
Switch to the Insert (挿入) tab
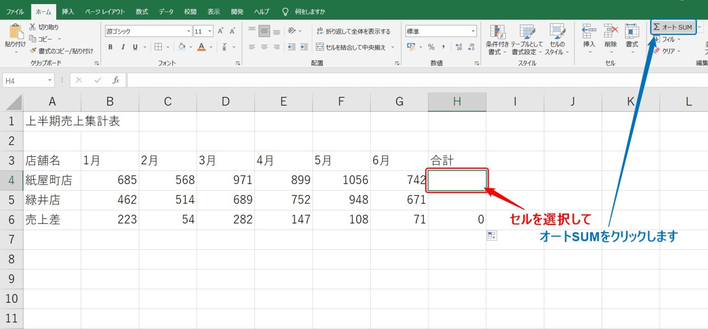point(68,12)
